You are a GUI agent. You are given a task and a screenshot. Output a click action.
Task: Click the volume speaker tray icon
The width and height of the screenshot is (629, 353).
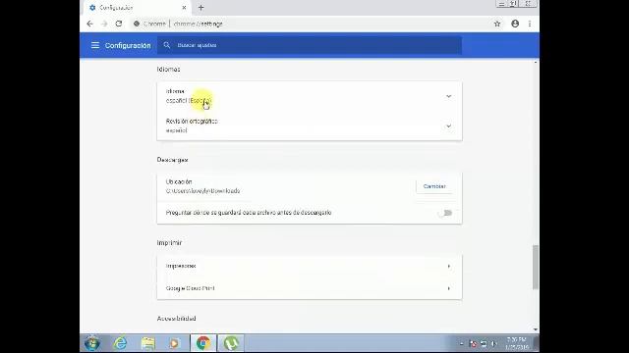pos(494,344)
